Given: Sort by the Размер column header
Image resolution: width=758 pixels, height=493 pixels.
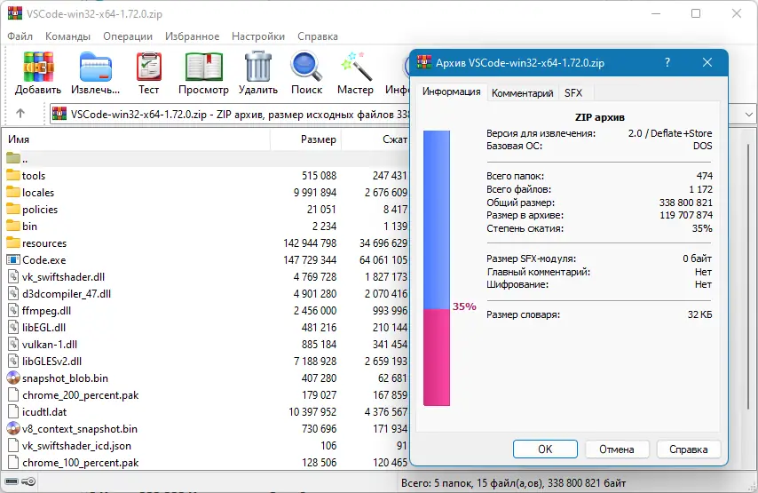Looking at the screenshot, I should 306,139.
